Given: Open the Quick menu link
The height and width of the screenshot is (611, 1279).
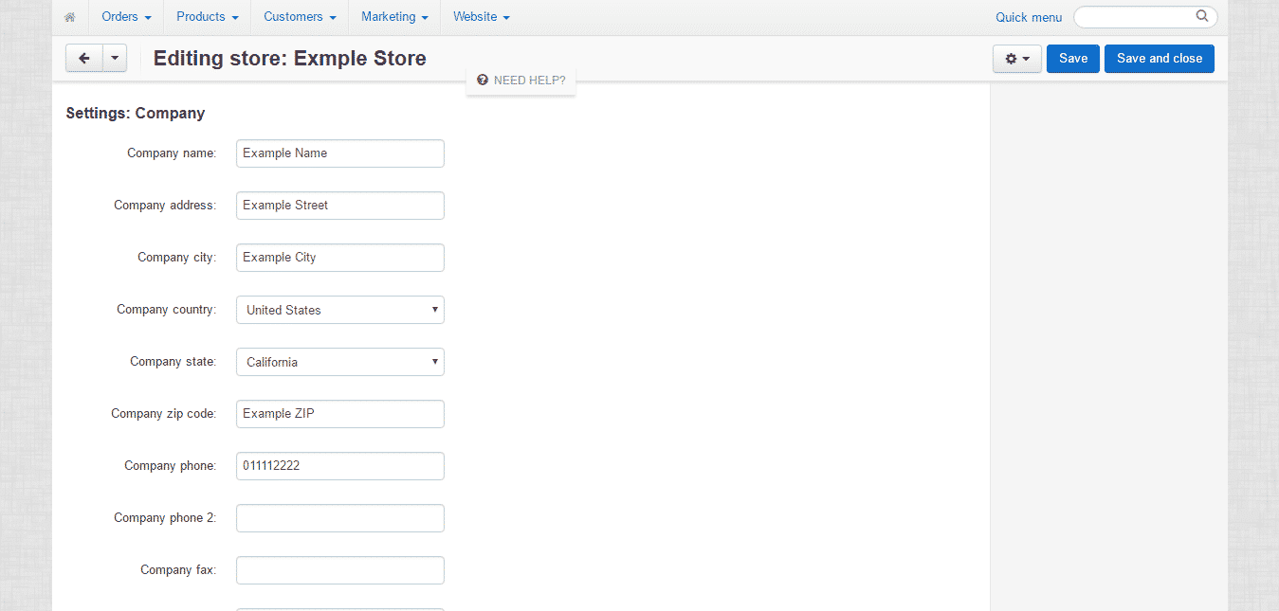Looking at the screenshot, I should [1029, 17].
